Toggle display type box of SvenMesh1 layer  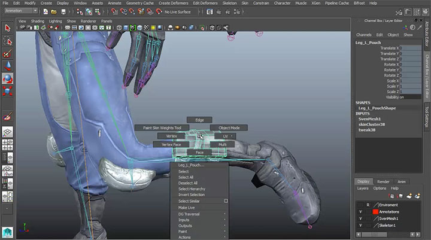click(368, 218)
